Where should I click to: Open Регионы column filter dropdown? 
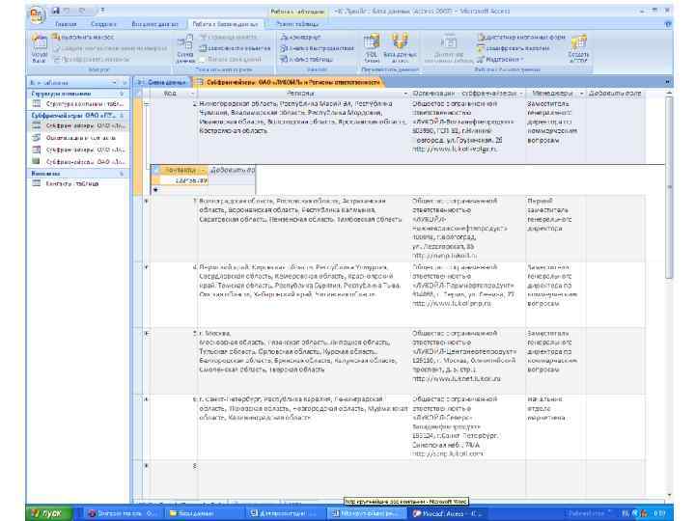click(x=405, y=94)
